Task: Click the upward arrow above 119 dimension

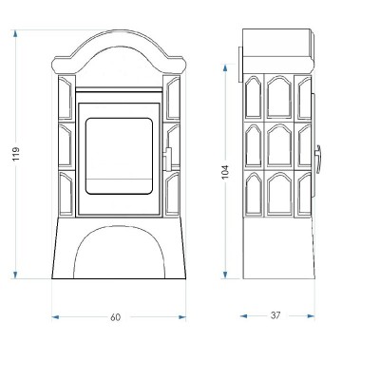Action: (x=15, y=33)
